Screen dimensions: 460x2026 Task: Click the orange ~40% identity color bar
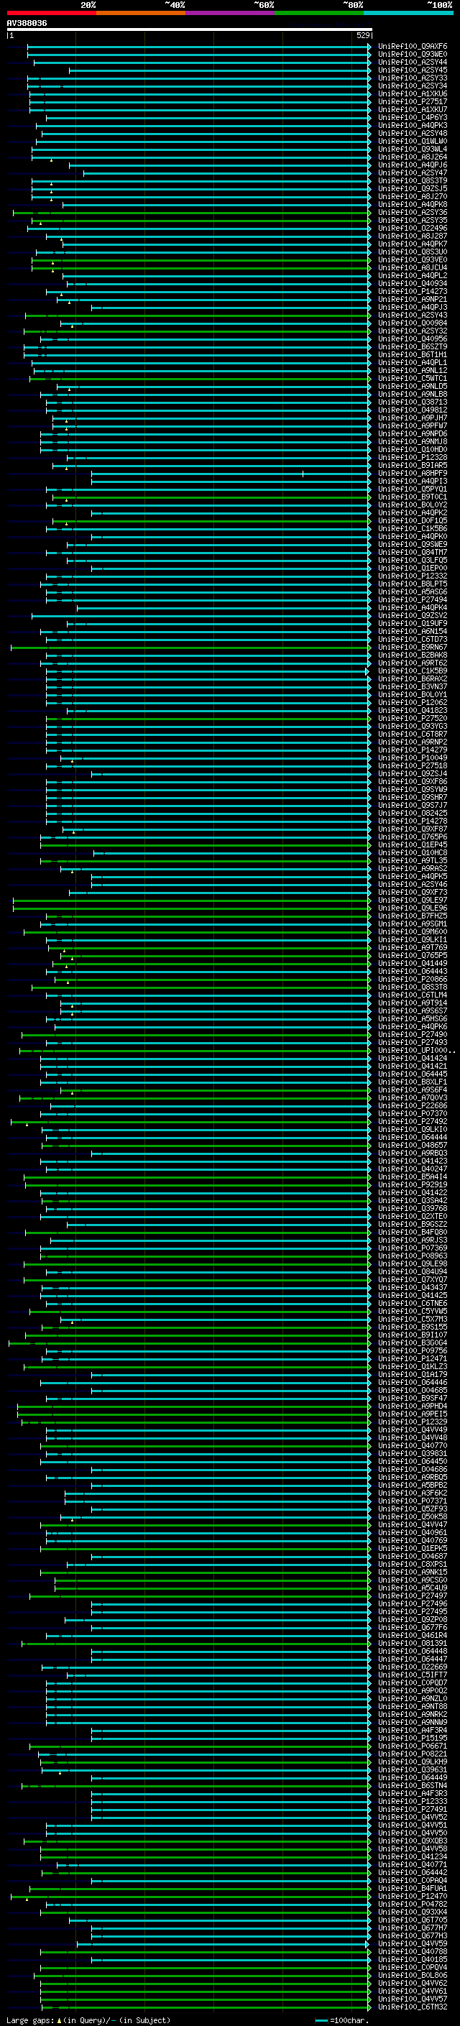tap(141, 13)
